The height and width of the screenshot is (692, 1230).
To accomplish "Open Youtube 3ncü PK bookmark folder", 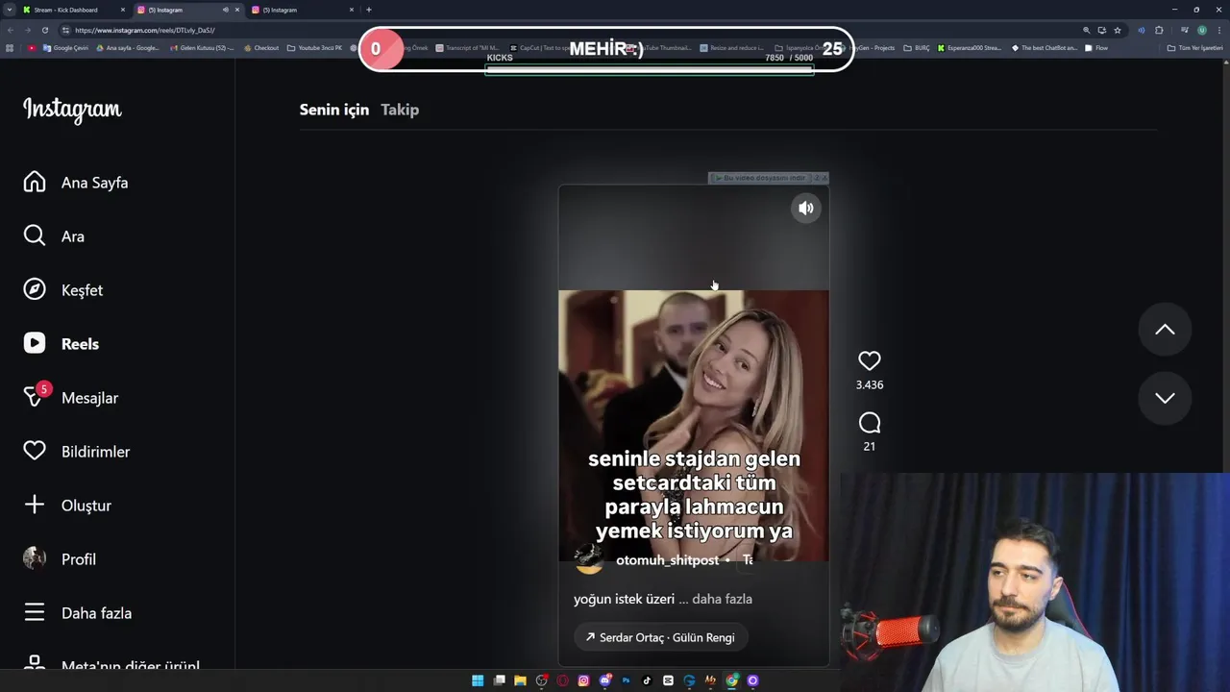I will point(314,48).
